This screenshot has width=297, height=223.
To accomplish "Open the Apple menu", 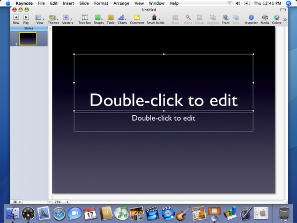I will (8, 3).
